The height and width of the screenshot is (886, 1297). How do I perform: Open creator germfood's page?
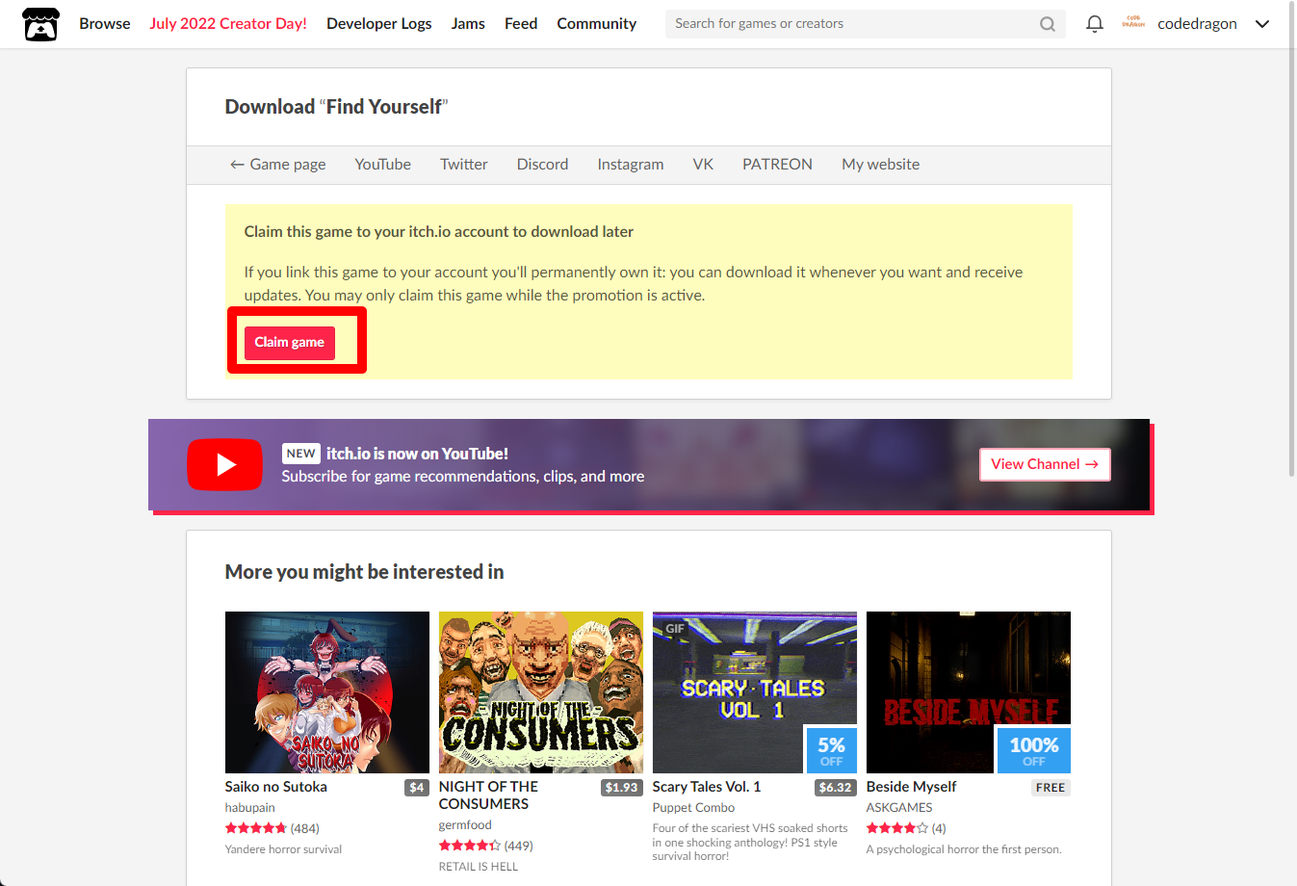click(465, 825)
